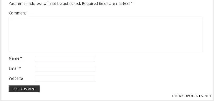Click the Website field label
The height and width of the screenshot is (101, 214).
(16, 79)
